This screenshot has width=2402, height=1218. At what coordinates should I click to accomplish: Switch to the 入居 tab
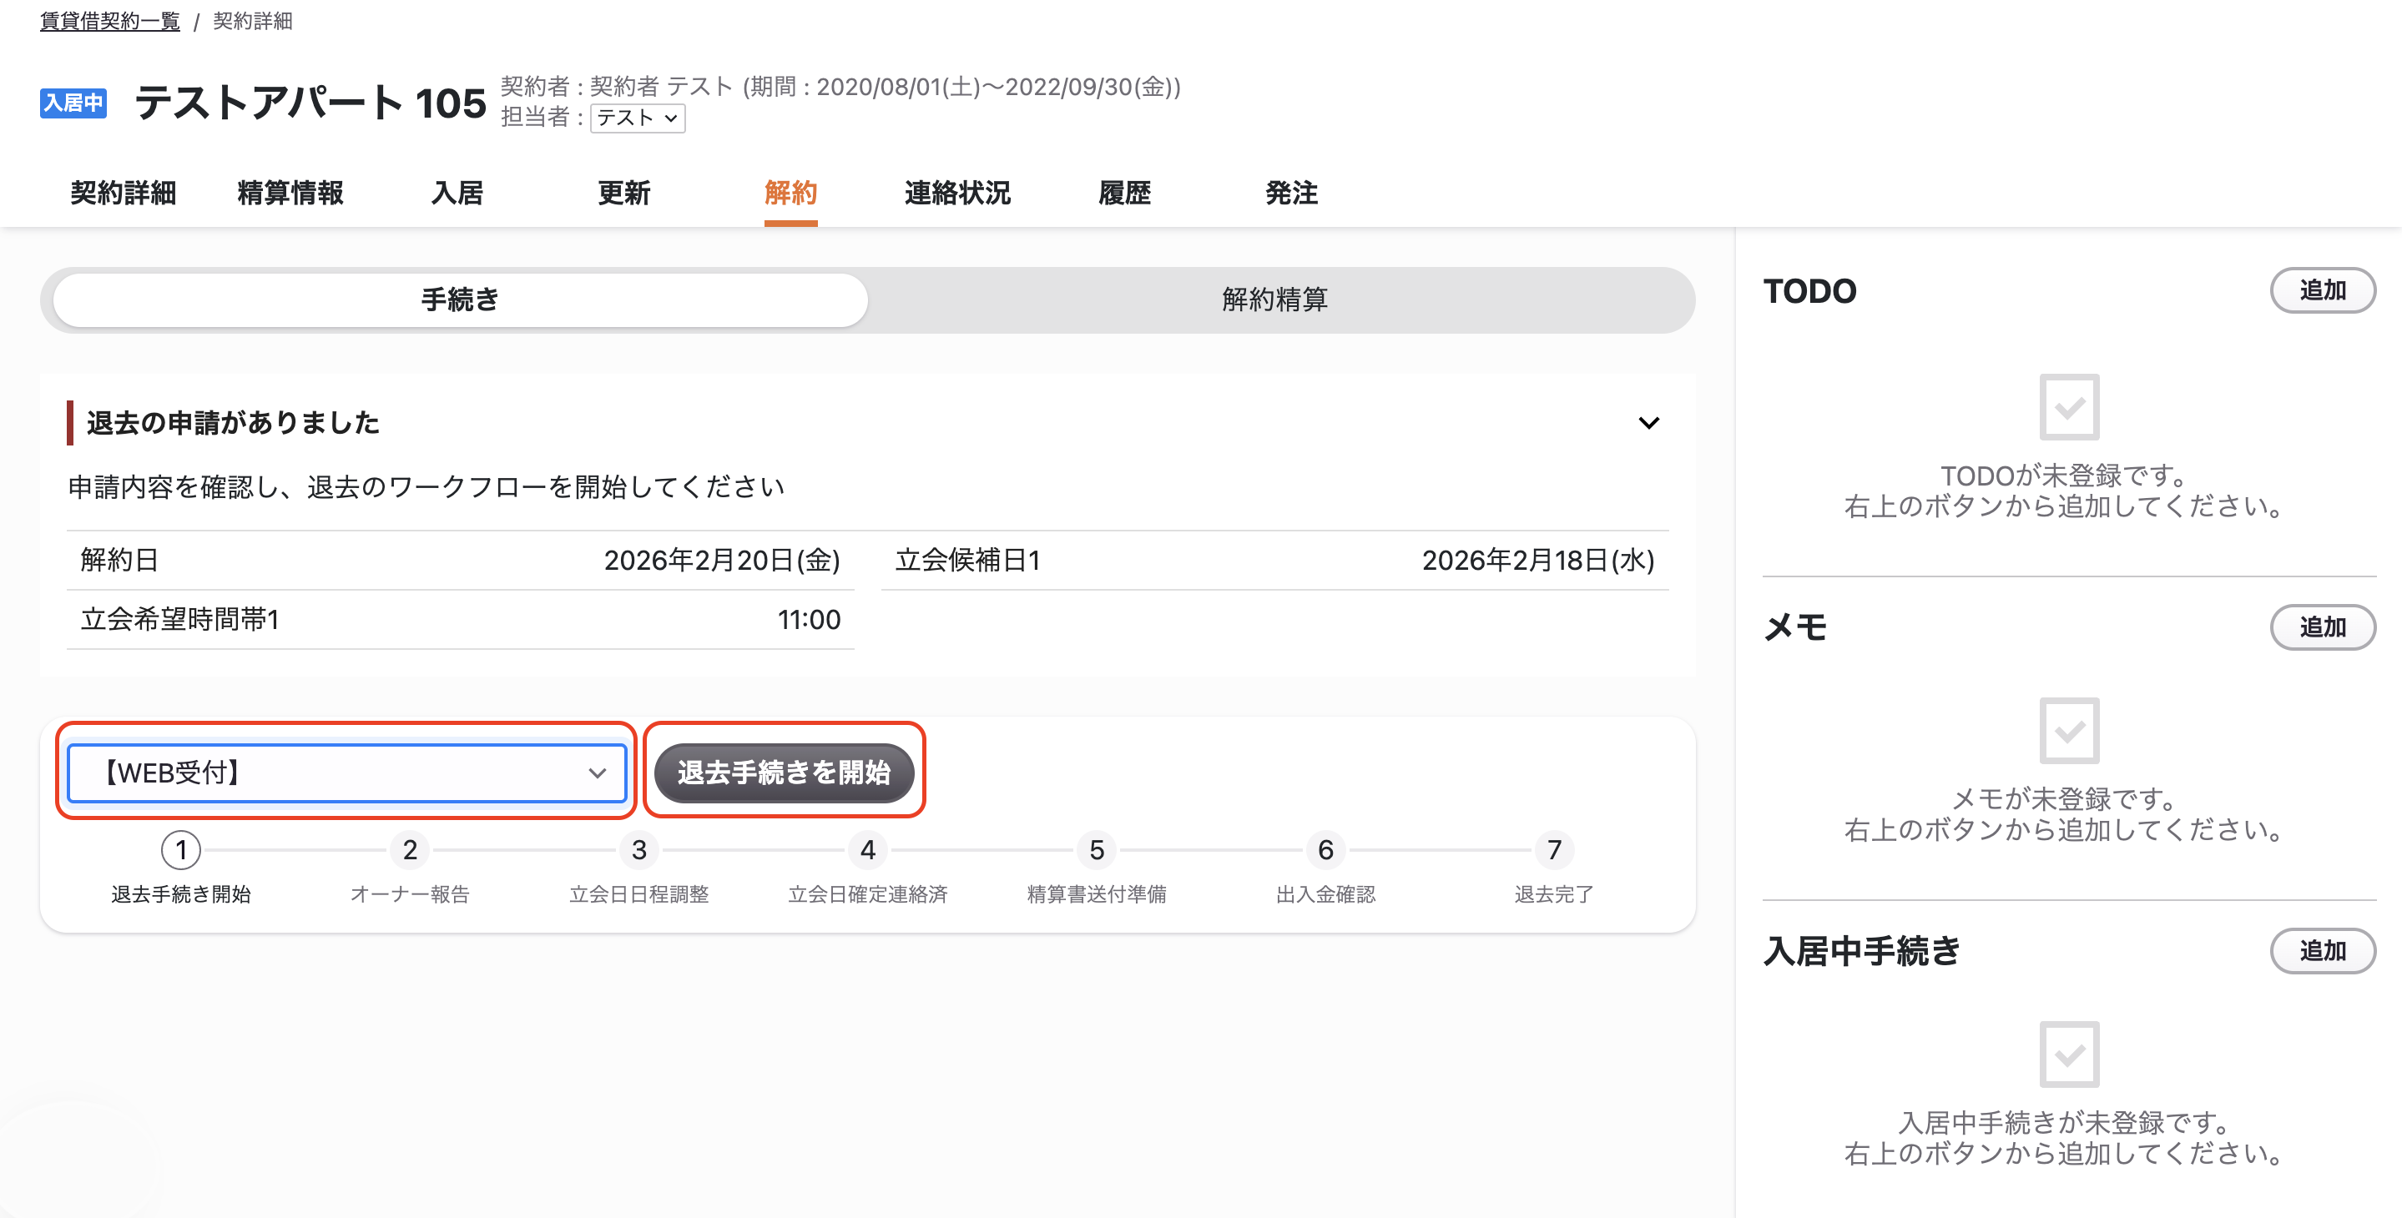point(457,193)
